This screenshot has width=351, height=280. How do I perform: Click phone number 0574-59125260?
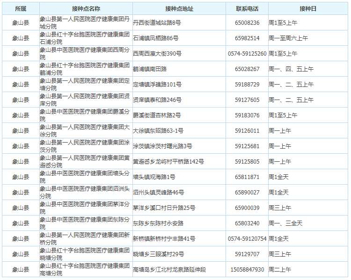247,54
